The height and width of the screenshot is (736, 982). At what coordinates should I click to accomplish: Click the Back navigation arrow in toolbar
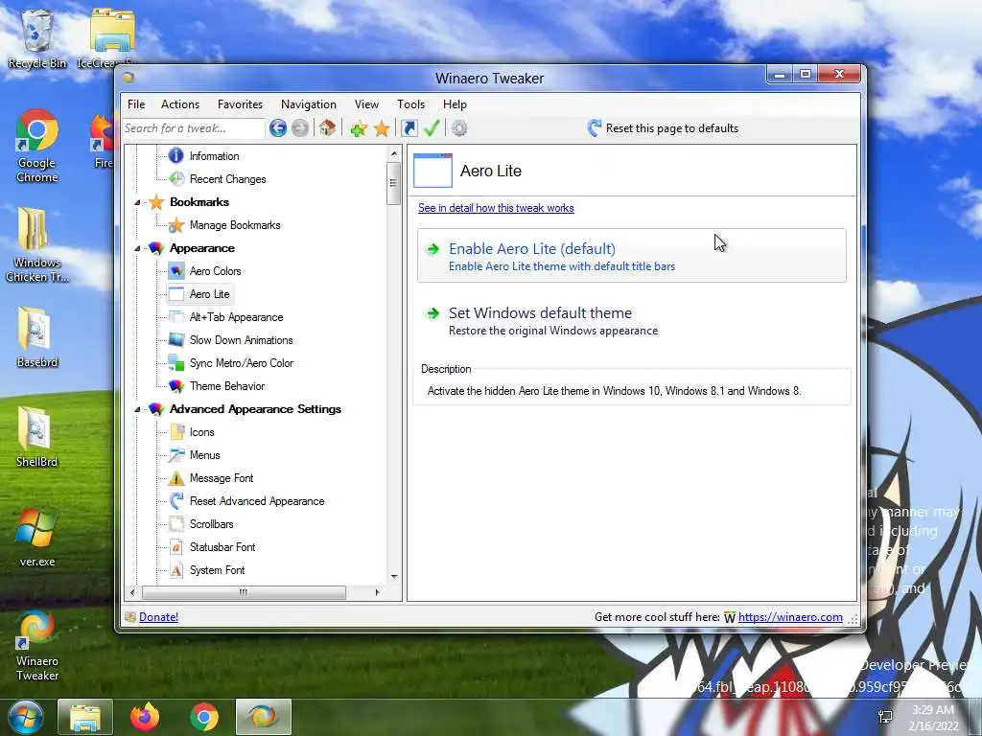[278, 128]
